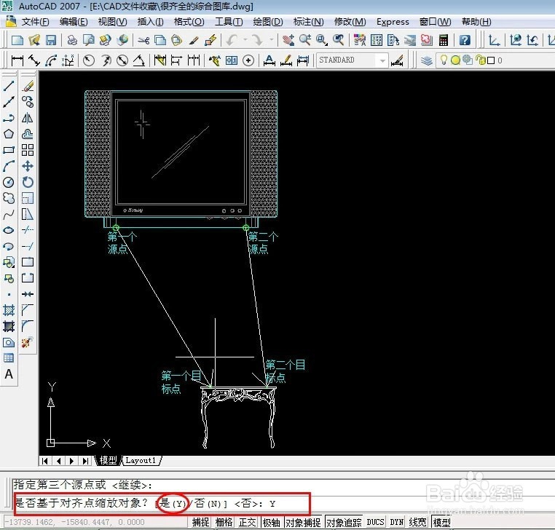Click the television drawing block

point(181,159)
